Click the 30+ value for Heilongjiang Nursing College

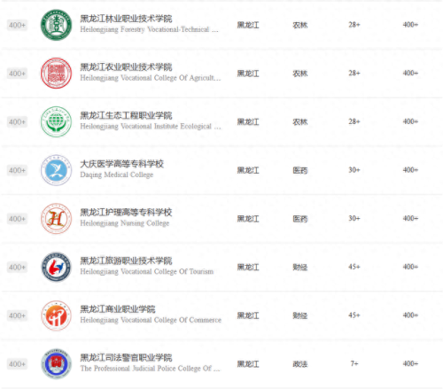pos(354,218)
